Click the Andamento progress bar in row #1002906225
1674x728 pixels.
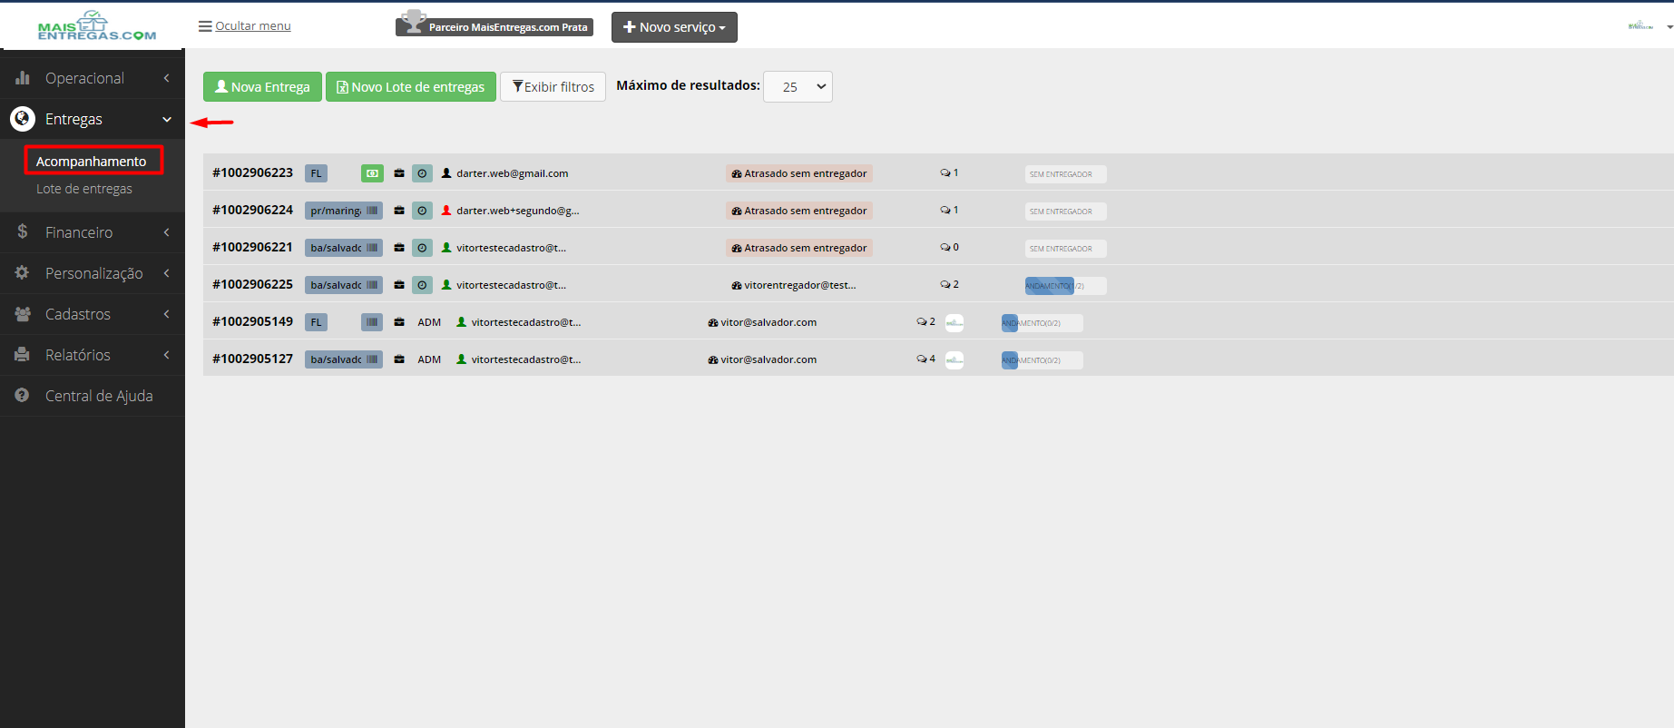(1066, 286)
